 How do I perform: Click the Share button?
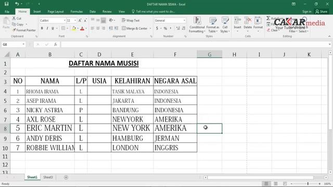click(x=322, y=11)
